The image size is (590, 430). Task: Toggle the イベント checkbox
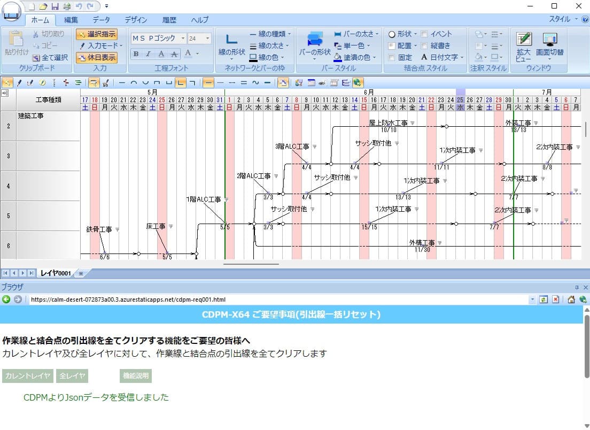424,34
